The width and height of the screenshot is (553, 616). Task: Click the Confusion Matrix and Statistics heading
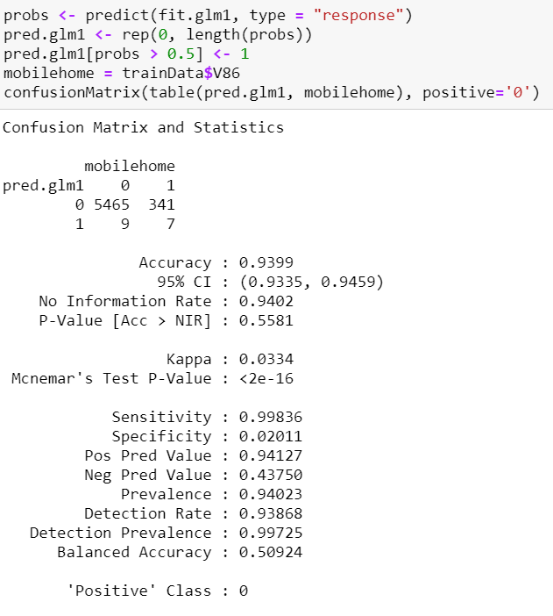click(143, 128)
